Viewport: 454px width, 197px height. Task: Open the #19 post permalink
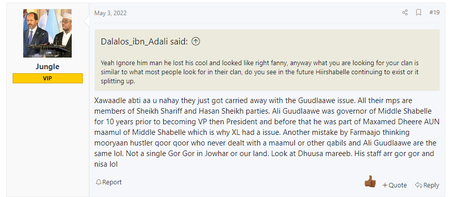coord(434,13)
